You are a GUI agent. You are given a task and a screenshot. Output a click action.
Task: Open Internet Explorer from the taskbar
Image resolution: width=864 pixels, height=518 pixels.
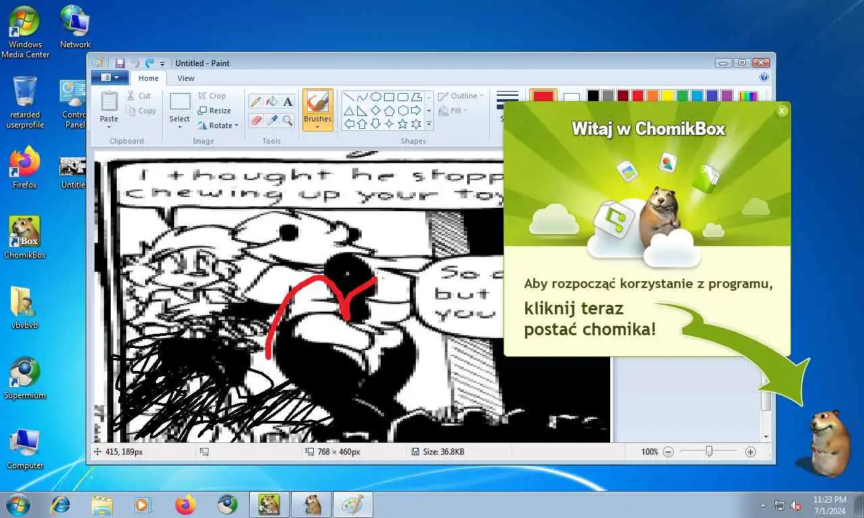tap(61, 505)
